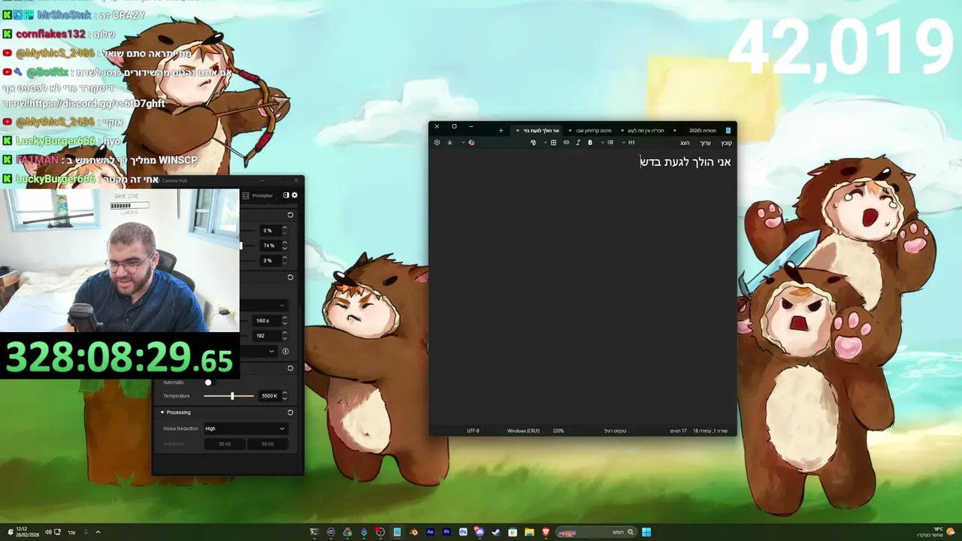This screenshot has width=962, height=541.
Task: Click Windows (CRLF) in Notepad status bar
Action: [523, 431]
